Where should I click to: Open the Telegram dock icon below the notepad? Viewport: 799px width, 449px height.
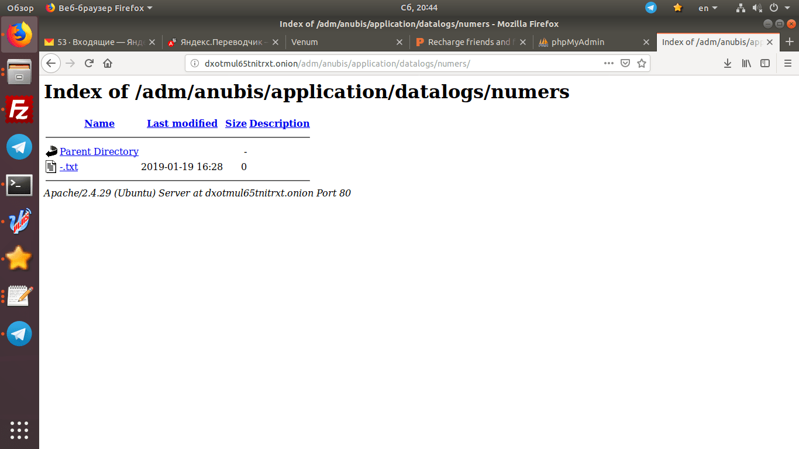(x=20, y=334)
